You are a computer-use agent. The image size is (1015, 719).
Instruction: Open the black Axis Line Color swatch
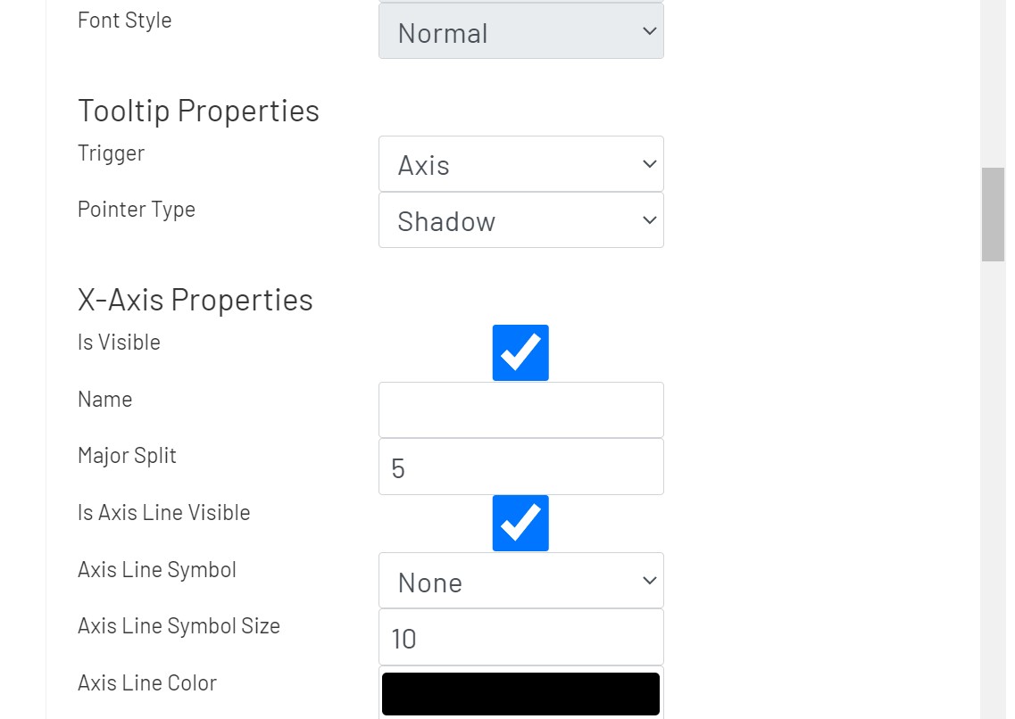coord(520,693)
